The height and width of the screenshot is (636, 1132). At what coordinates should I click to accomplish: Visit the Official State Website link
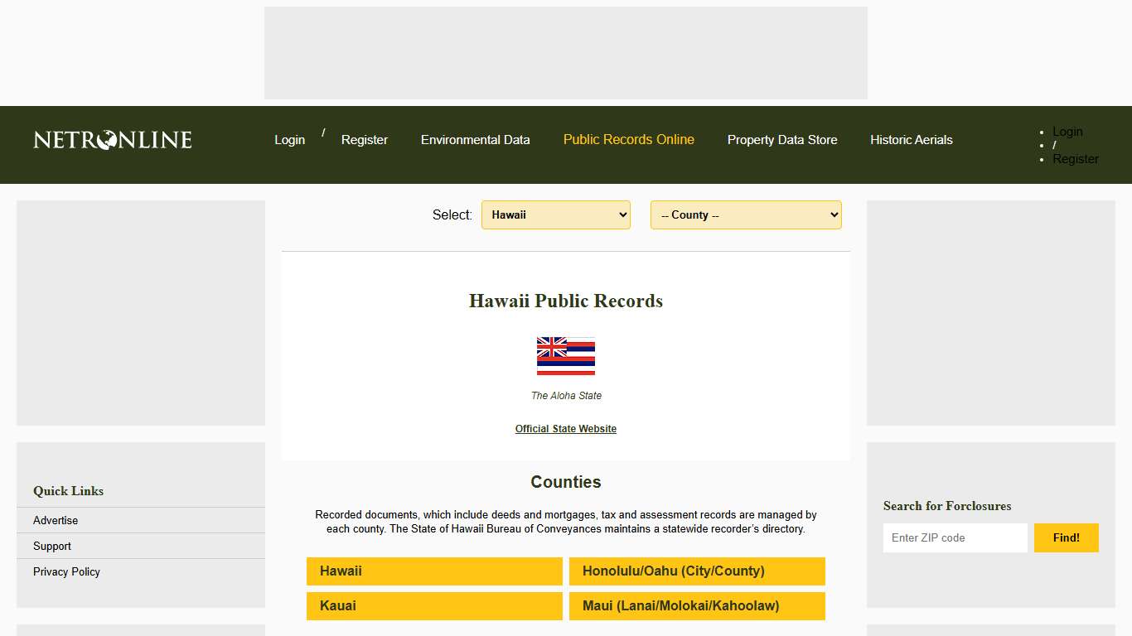click(x=566, y=428)
